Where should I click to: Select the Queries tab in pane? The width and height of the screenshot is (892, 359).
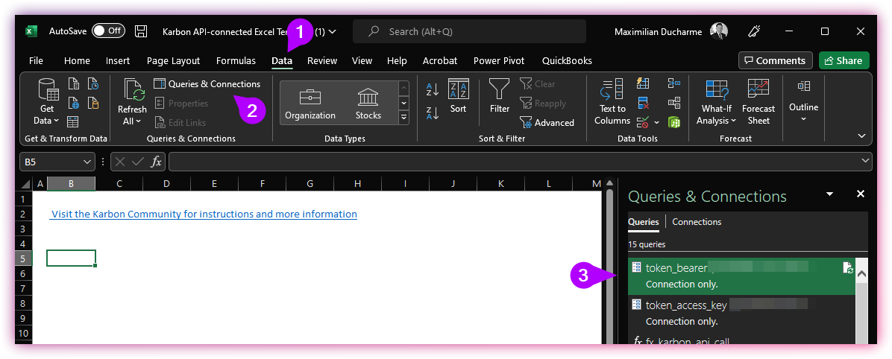coord(644,222)
